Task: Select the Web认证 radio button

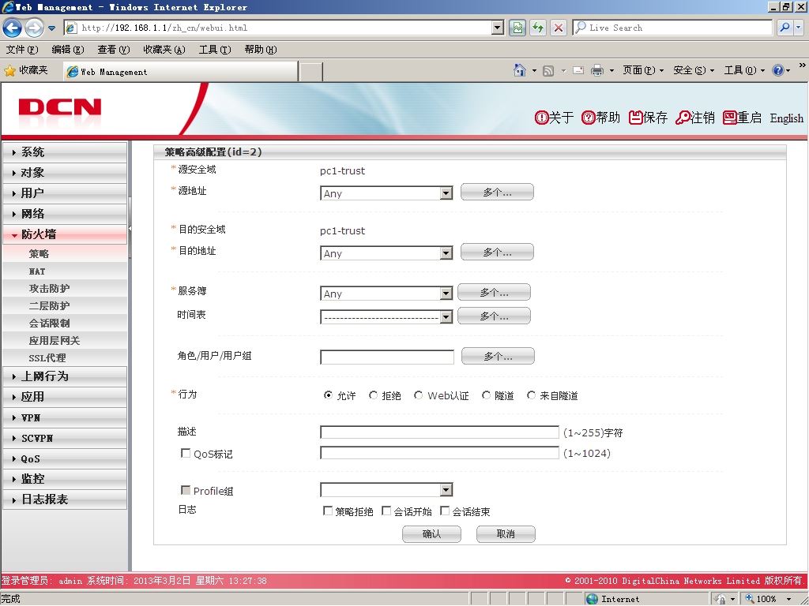Action: tap(419, 395)
